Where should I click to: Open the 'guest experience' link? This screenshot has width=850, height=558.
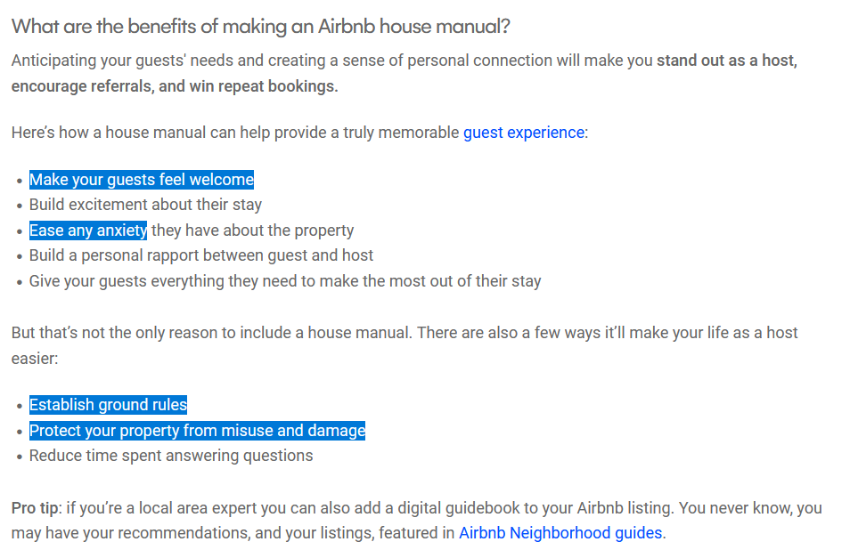coord(523,133)
